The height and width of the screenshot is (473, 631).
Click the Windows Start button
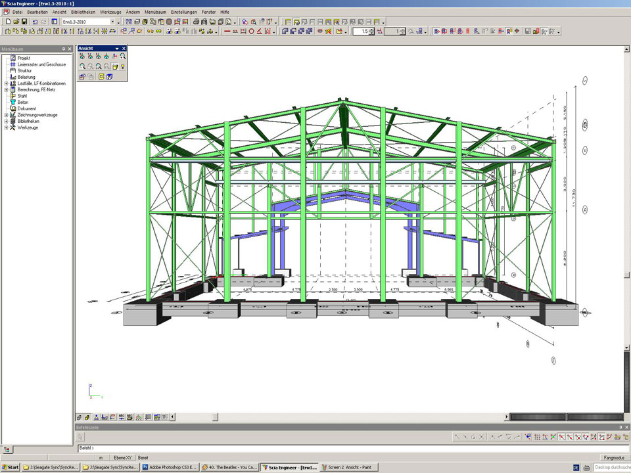tap(10, 468)
